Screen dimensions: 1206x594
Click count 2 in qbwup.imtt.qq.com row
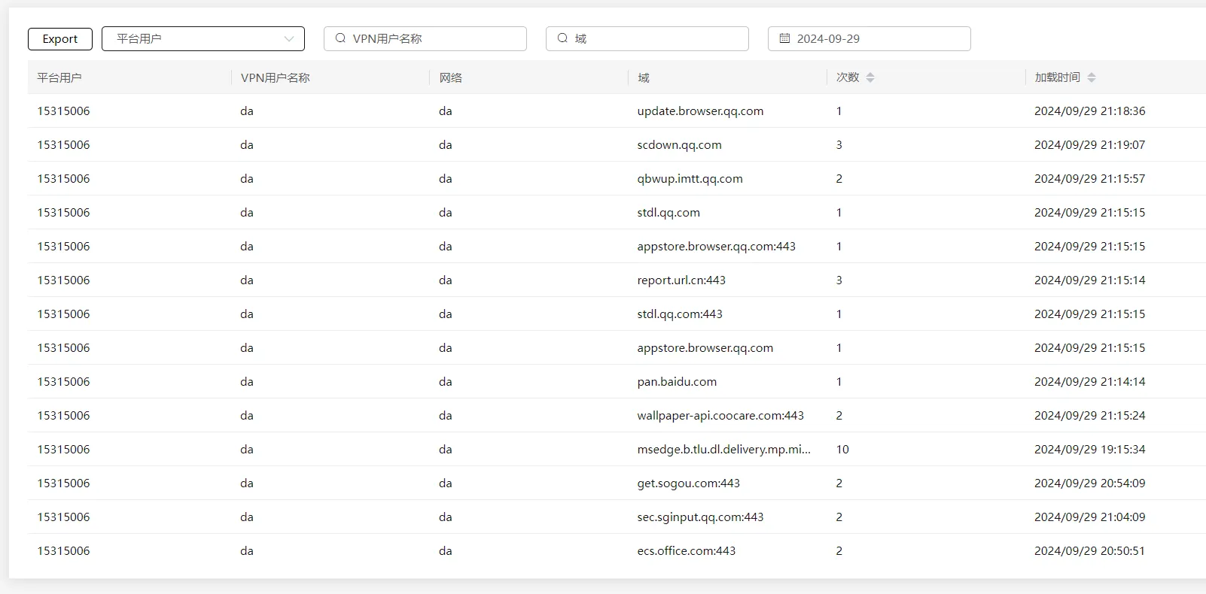[x=839, y=179]
